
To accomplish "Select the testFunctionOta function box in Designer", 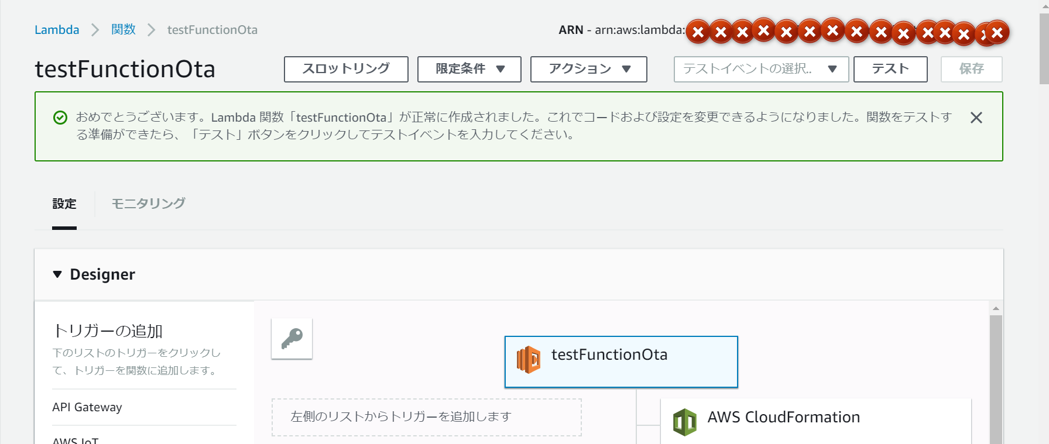I will click(621, 362).
